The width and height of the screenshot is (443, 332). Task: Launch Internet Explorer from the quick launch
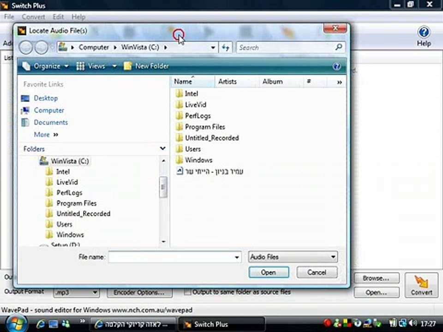pos(41,324)
